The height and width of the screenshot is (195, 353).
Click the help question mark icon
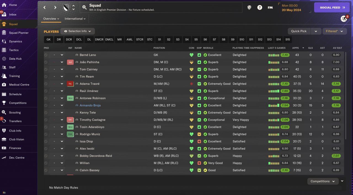[260, 8]
